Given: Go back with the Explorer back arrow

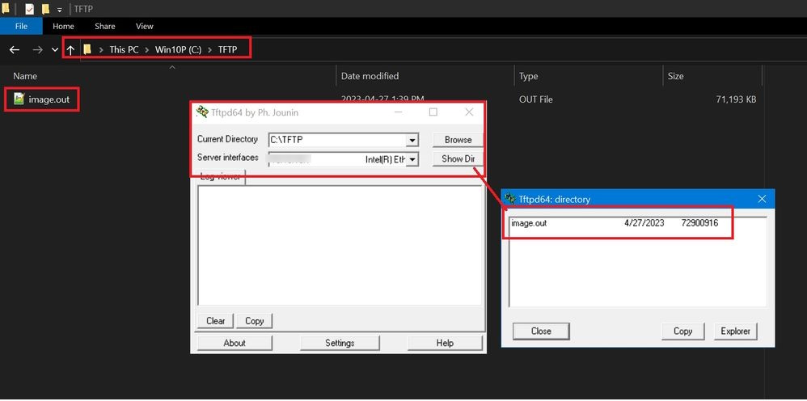Looking at the screenshot, I should pos(15,50).
